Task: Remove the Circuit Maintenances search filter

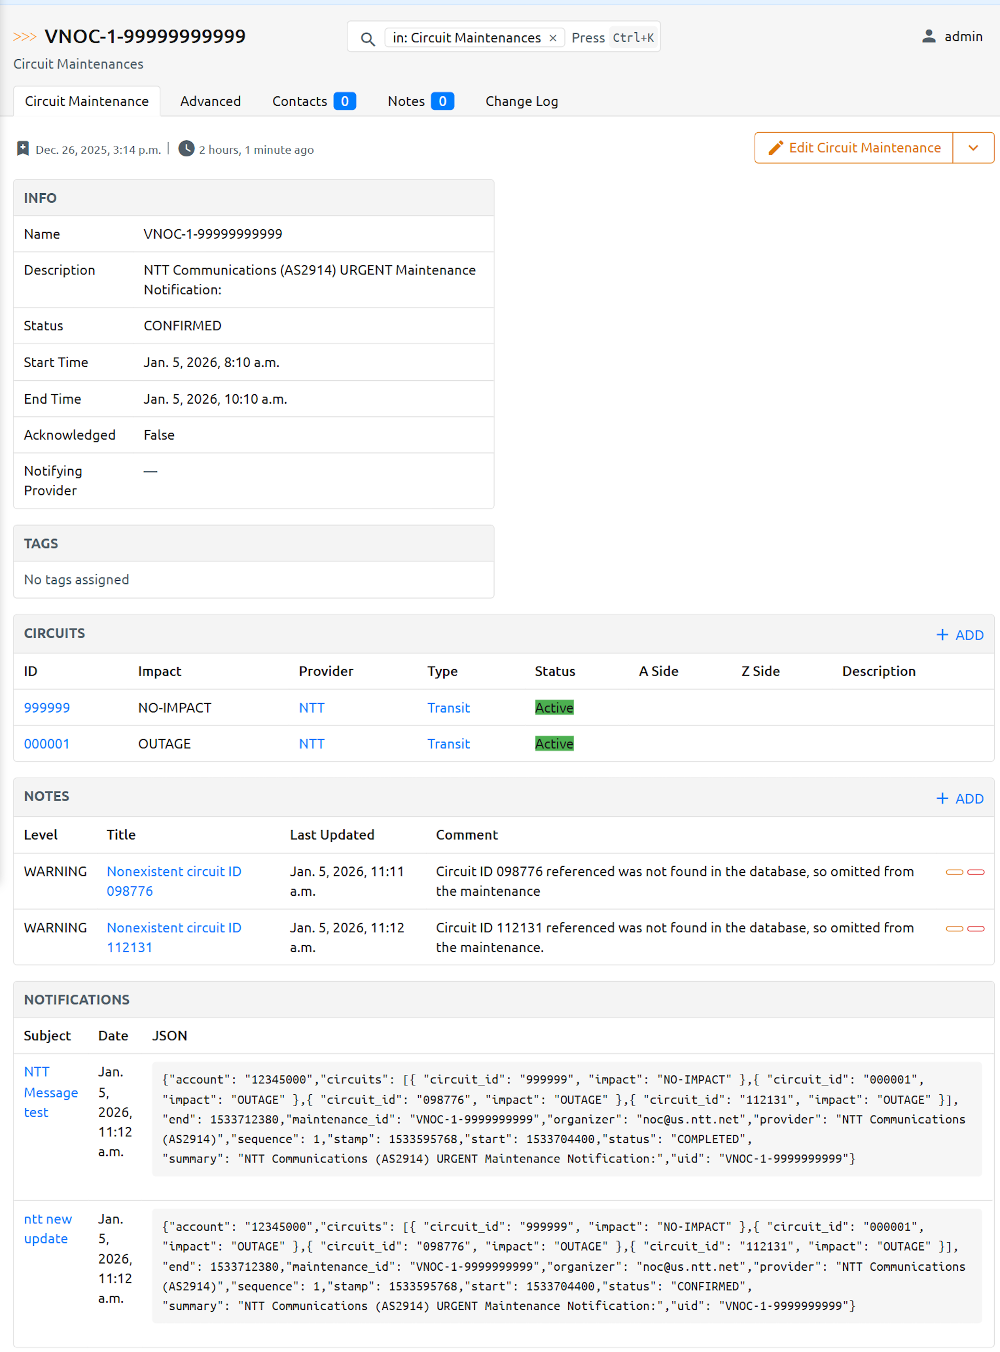Action: 553,38
